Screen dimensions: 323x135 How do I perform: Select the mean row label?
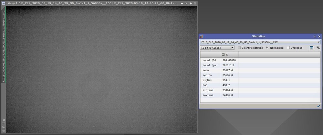click(x=205, y=70)
